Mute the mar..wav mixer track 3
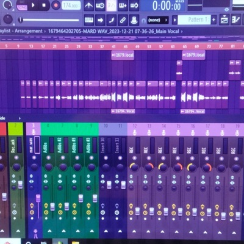Image resolution: width=244 pixels, height=244 pixels. (x=34, y=157)
